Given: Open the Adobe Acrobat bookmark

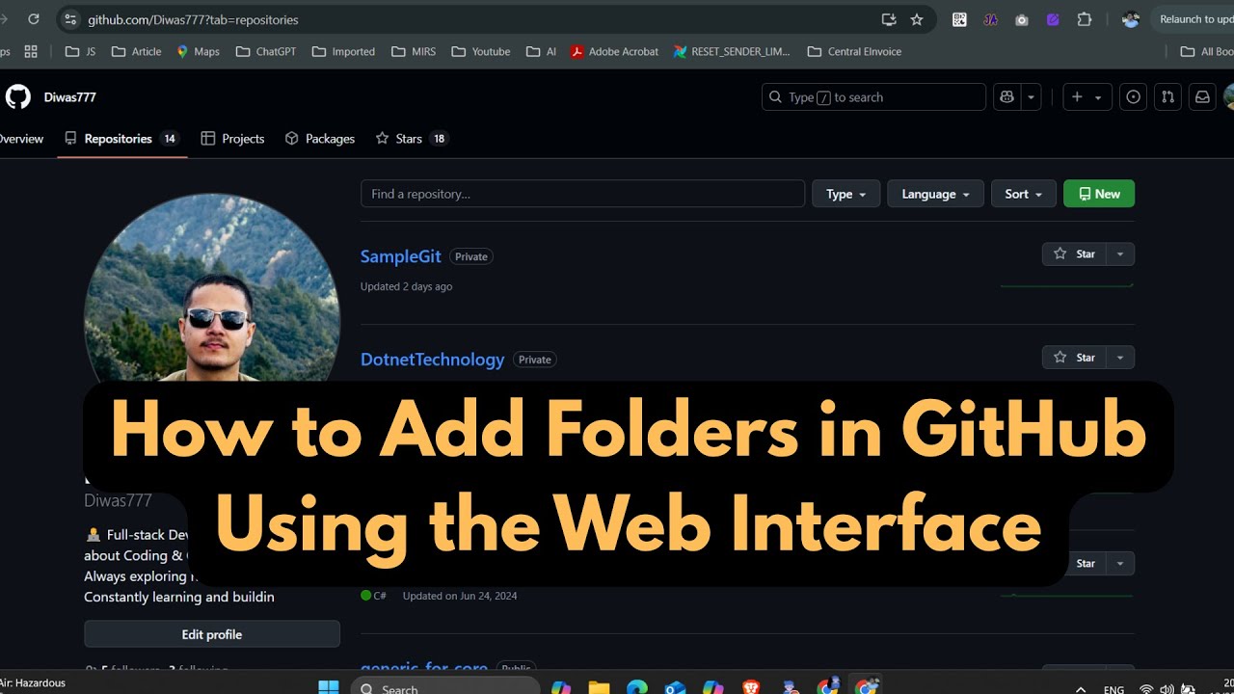Looking at the screenshot, I should 614,51.
